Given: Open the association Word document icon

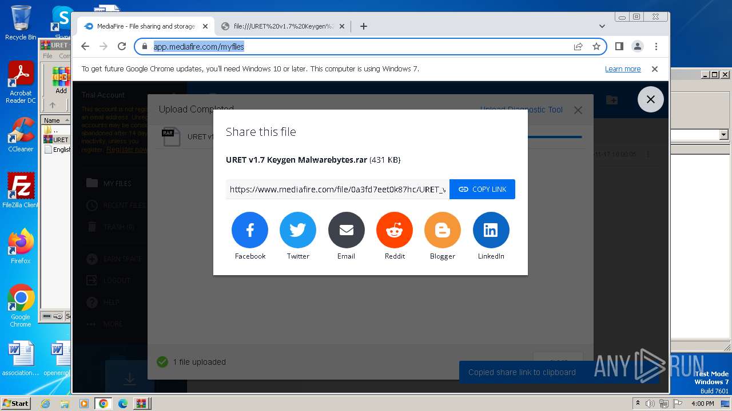Looking at the screenshot, I should (x=21, y=359).
